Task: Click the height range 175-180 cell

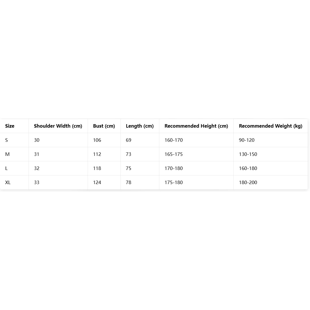Action: point(173,182)
